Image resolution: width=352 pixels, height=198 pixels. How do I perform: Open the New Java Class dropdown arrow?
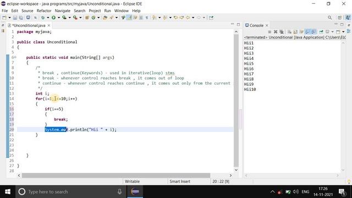98,18
